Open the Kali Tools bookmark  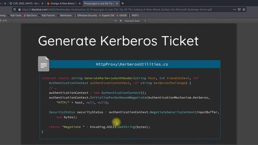pyautogui.click(x=15, y=15)
